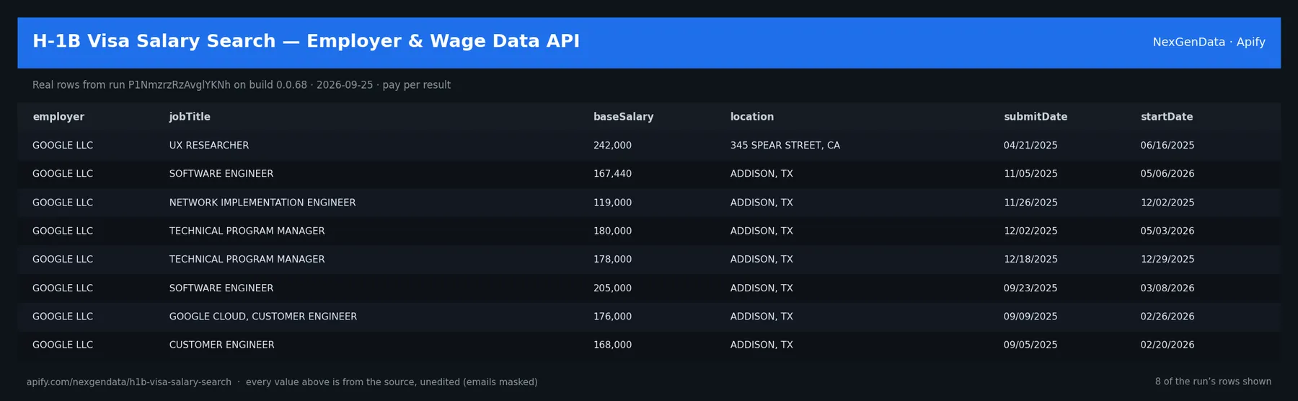Click the submitDate column header
This screenshot has width=1298, height=401.
coord(1036,117)
